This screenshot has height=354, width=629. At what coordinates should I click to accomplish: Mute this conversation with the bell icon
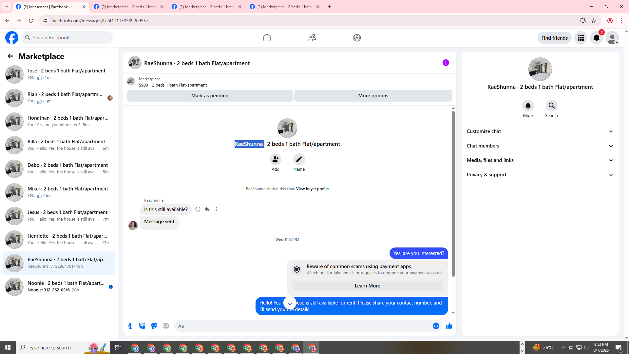click(528, 106)
